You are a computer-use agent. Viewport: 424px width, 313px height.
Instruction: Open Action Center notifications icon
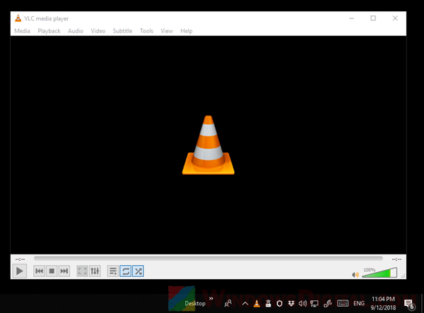click(x=409, y=304)
